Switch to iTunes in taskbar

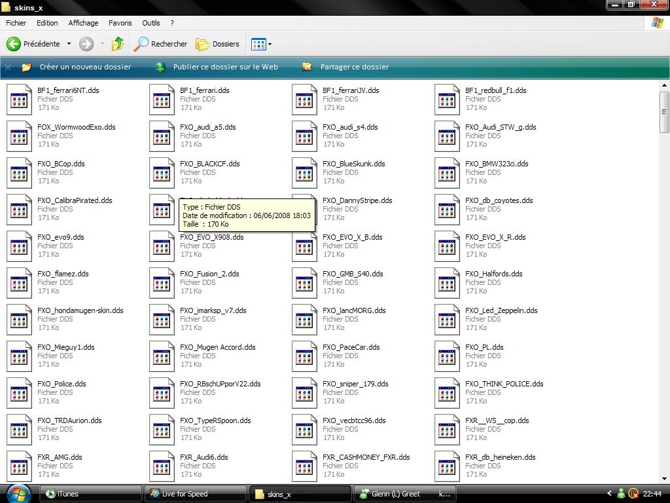pyautogui.click(x=90, y=494)
